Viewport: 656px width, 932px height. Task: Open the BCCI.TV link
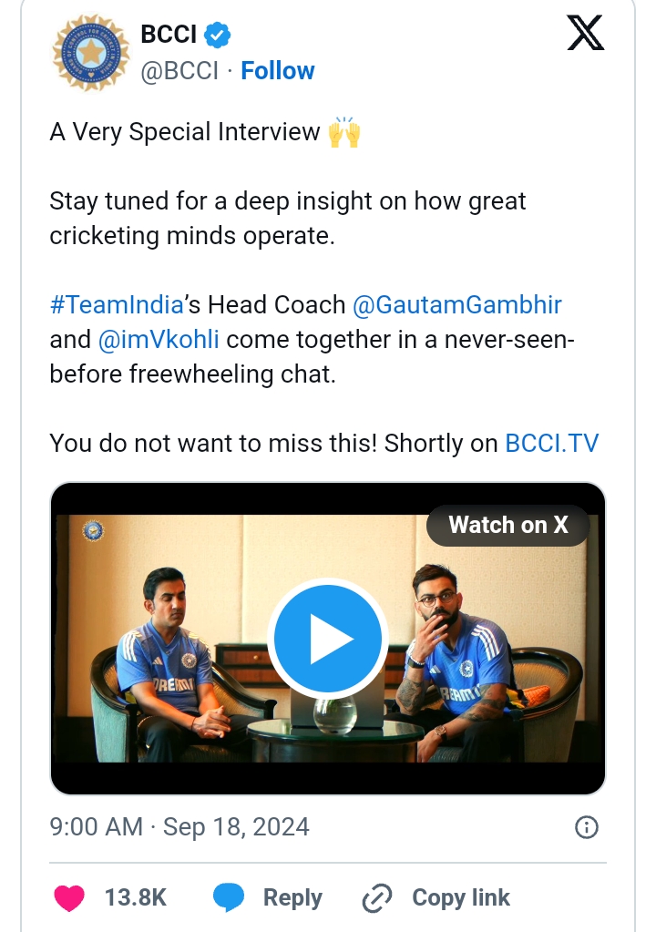pos(552,443)
